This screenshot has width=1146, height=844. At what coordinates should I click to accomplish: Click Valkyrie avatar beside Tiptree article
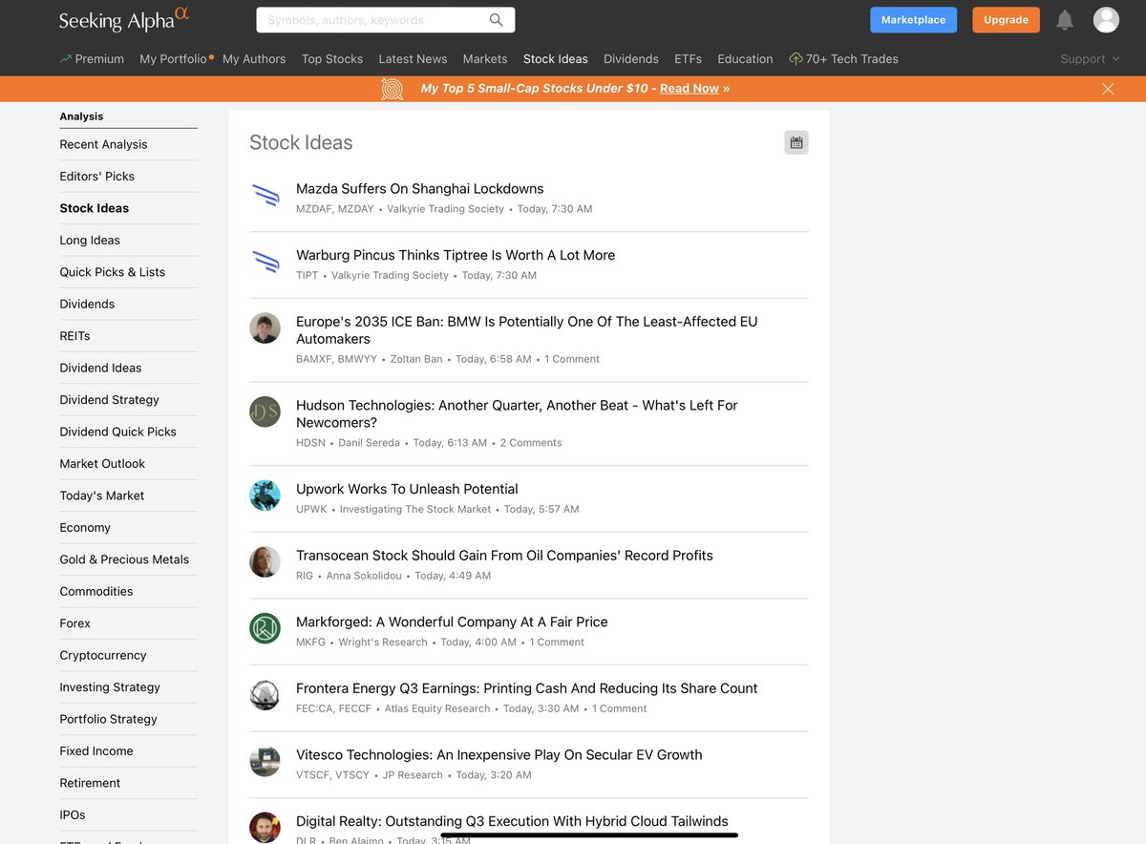(265, 263)
